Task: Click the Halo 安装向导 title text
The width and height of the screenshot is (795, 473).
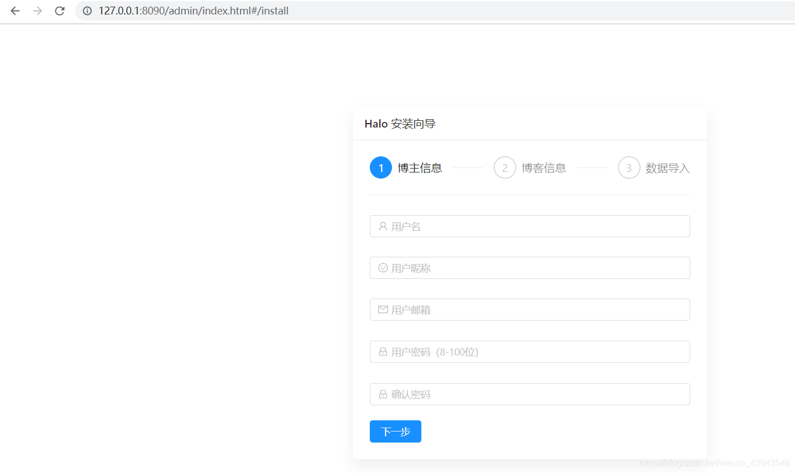Action: [400, 124]
